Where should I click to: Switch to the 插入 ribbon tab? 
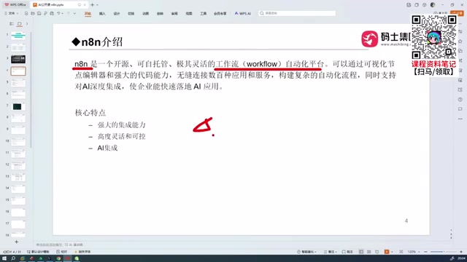(102, 14)
